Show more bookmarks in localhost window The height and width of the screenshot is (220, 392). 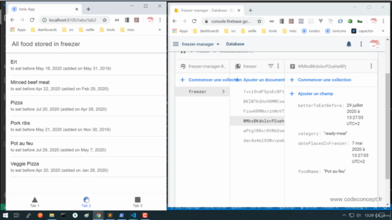point(159,30)
